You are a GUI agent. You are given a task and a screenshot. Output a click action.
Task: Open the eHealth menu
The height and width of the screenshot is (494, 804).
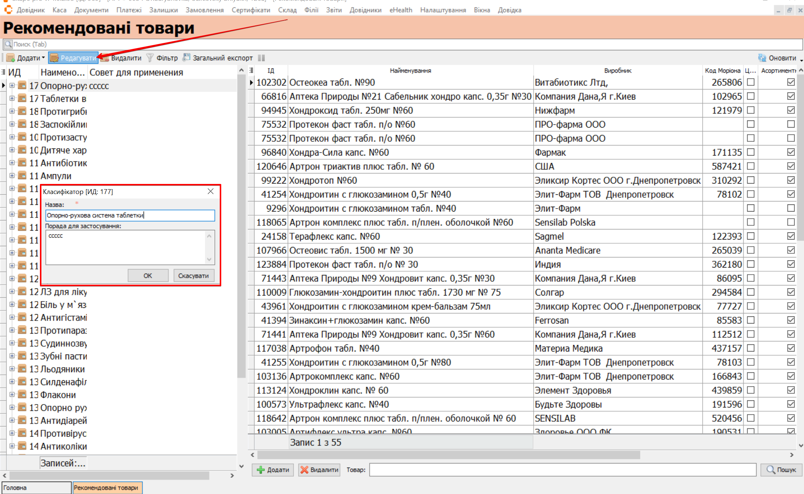400,10
